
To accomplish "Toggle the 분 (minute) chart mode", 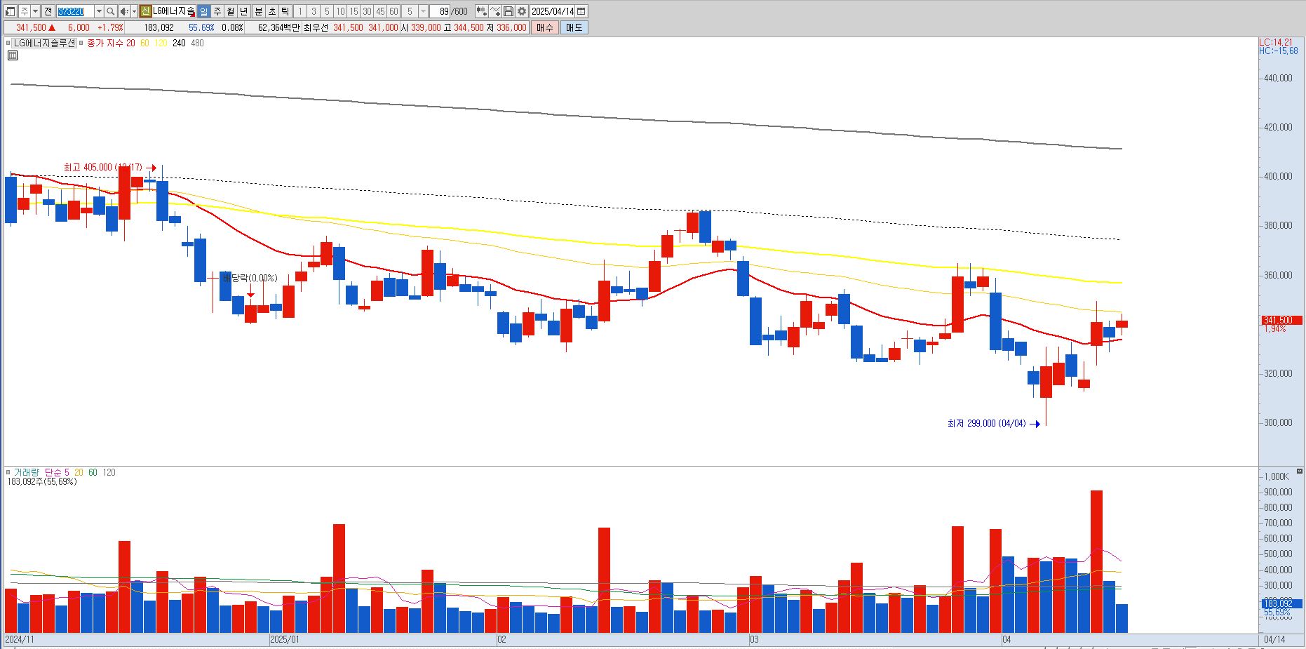I will pos(258,11).
